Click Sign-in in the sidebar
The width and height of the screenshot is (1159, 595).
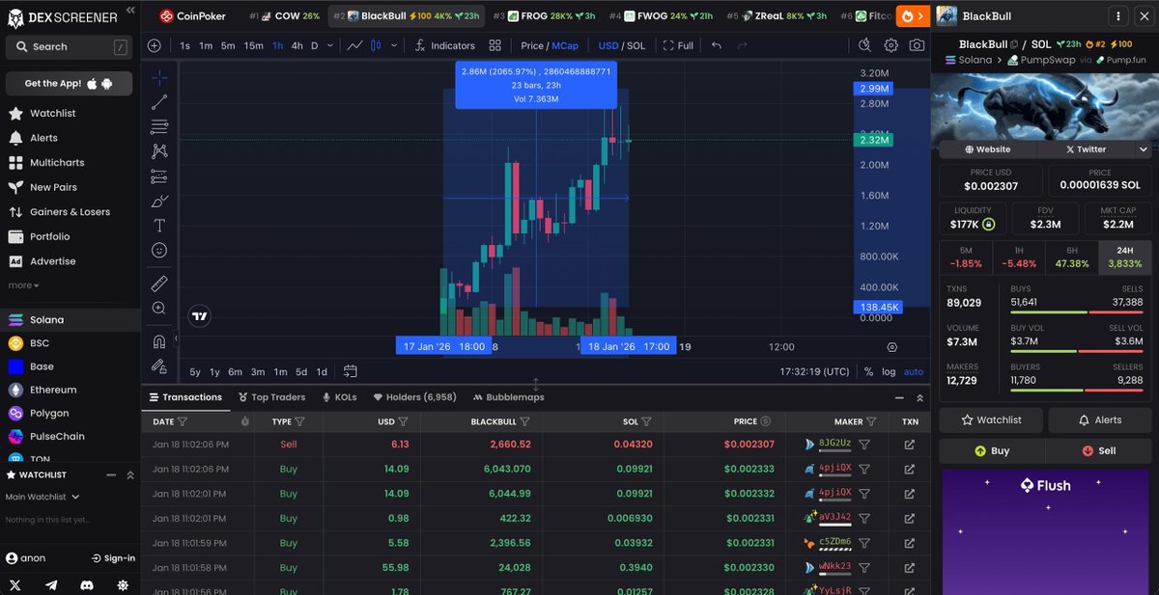(113, 558)
